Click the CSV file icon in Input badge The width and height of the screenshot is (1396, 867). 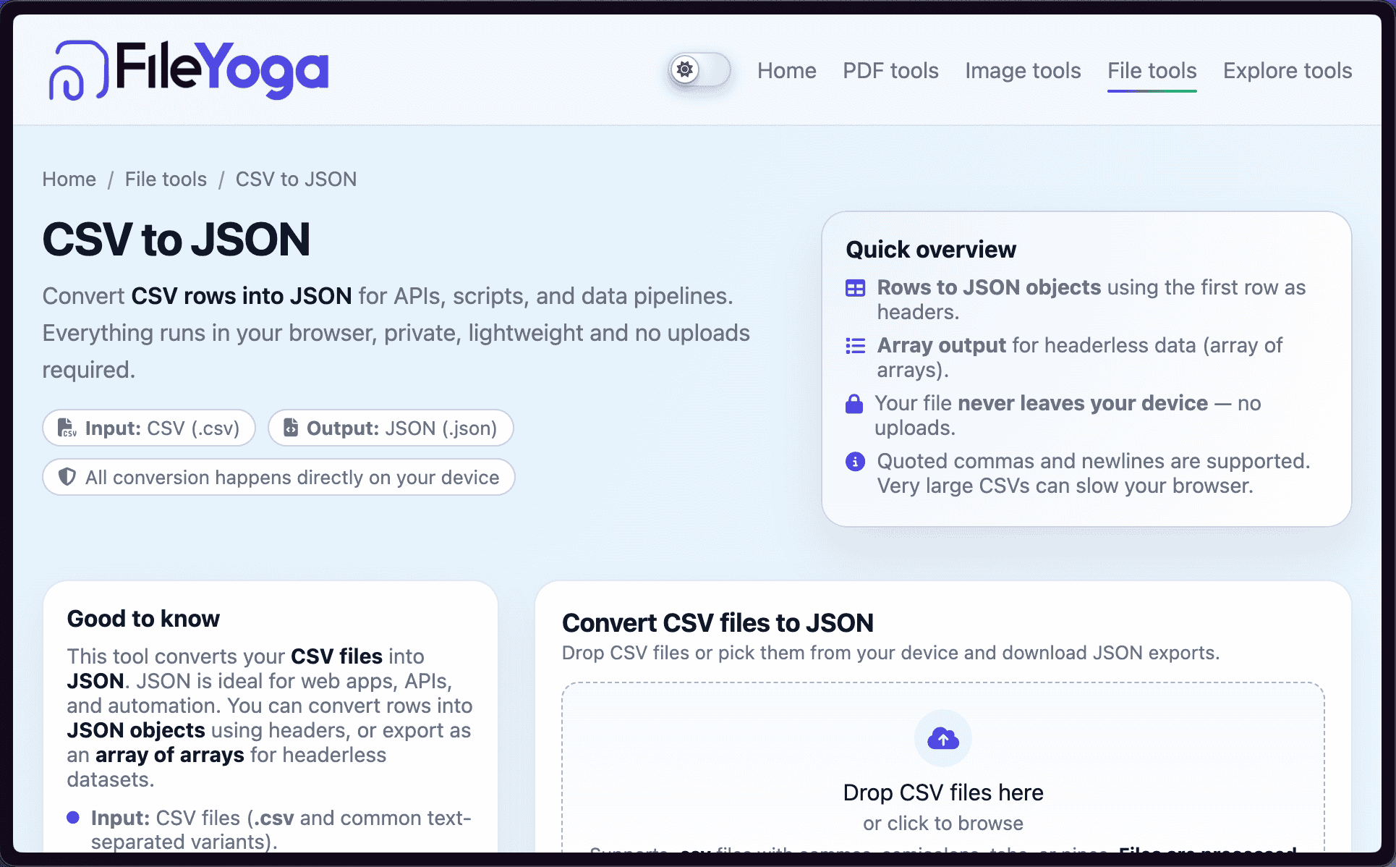[x=67, y=428]
